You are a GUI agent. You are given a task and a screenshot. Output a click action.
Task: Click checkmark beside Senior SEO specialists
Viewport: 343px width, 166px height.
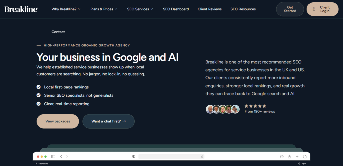[38, 95]
